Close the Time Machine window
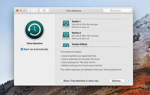 click(x=17, y=10)
